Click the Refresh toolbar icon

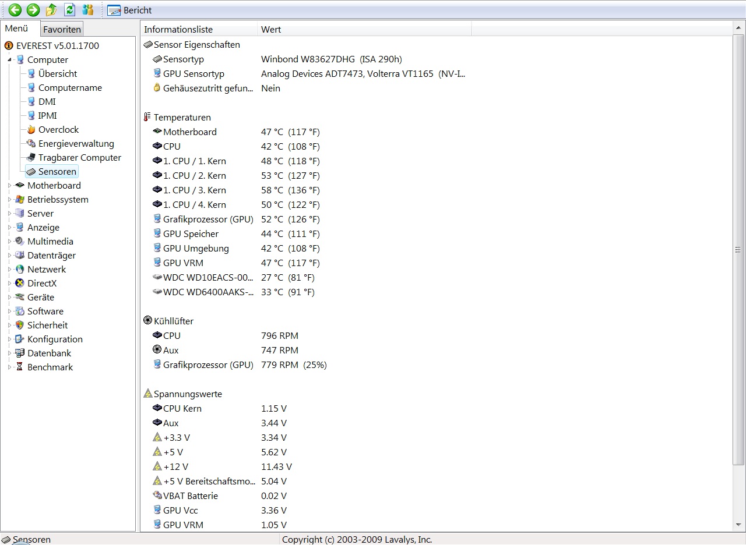pos(70,9)
